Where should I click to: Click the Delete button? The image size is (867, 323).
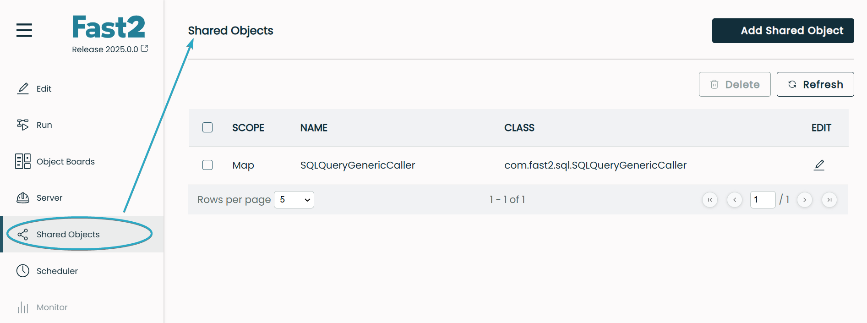tap(734, 84)
